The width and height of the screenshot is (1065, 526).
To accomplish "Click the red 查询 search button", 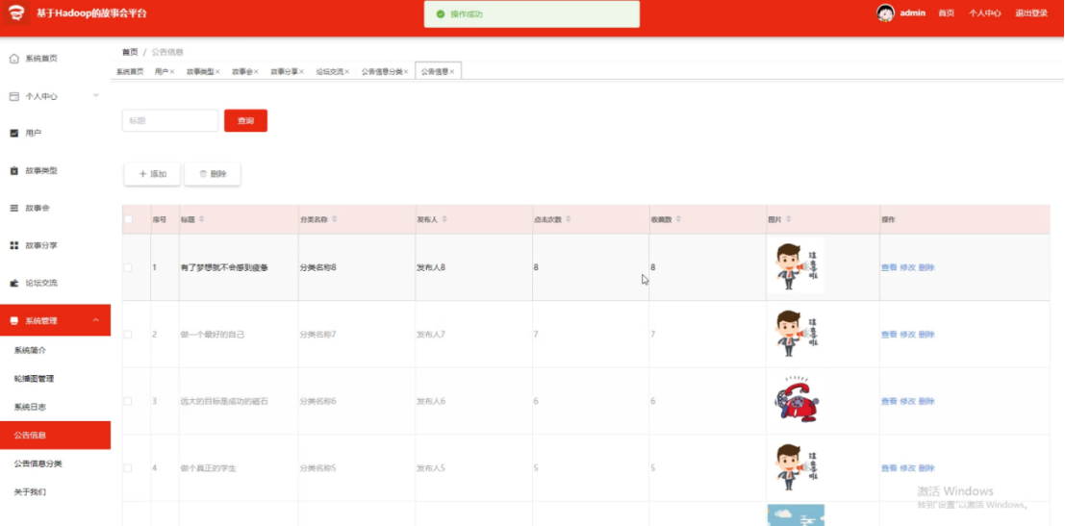I will tap(246, 121).
